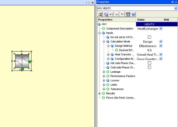Expand the Configuration M... node
The image size is (178, 127).
tap(108, 59)
